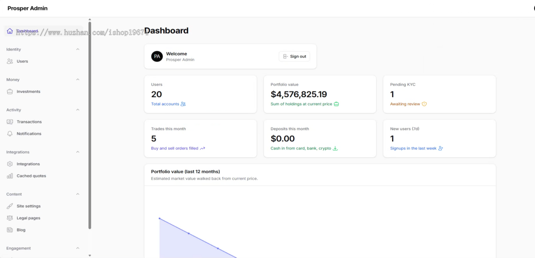This screenshot has width=535, height=258.
Task: Click the sidebar scroll-down arrow
Action: click(x=90, y=256)
